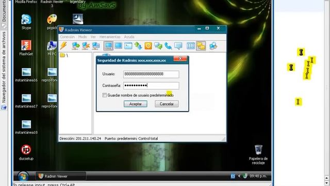Open the picpick desktop icon

[x=52, y=22]
